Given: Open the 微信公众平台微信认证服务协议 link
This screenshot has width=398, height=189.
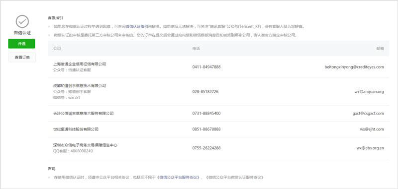Looking at the screenshot, I should (234, 178).
